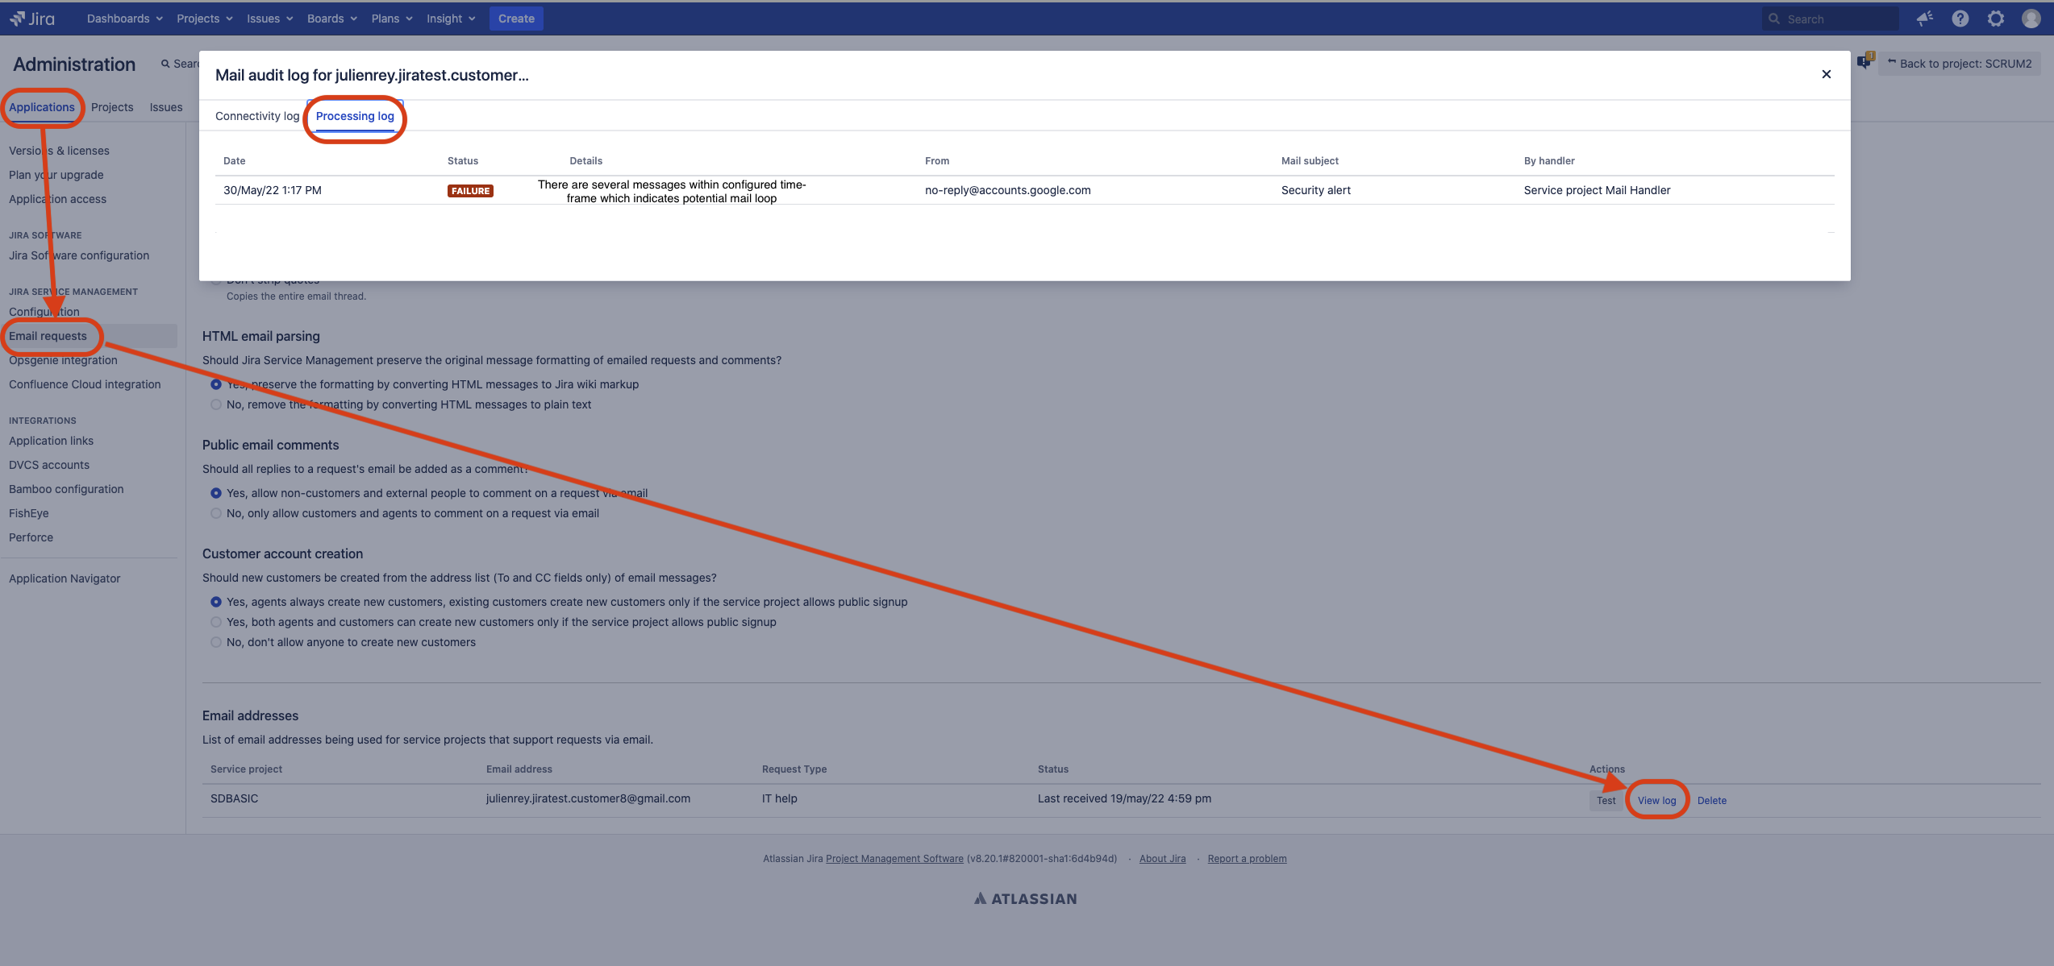The height and width of the screenshot is (966, 2054).
Task: Select 'No, only allow customers and agents' option
Action: (216, 513)
